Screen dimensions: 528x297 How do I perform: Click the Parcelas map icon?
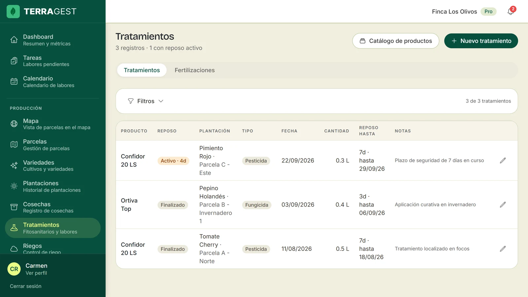tap(14, 145)
